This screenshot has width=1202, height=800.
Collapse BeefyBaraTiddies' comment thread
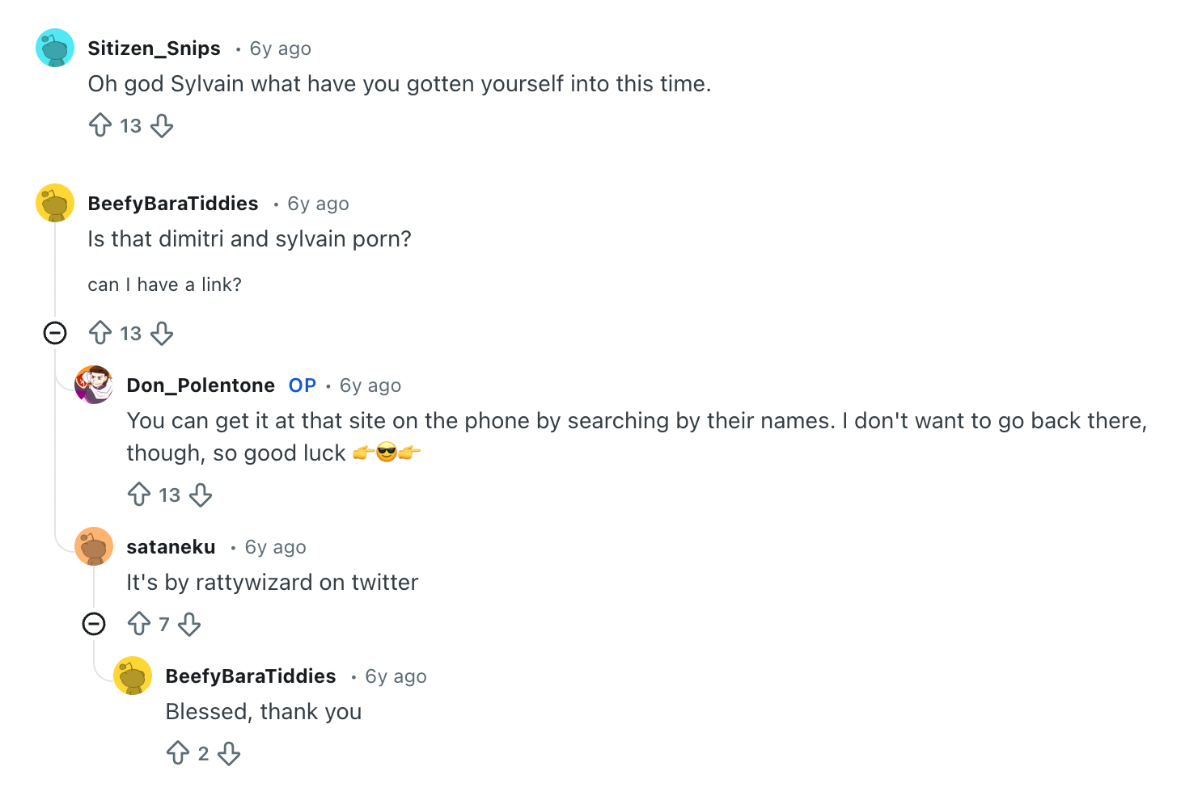pyautogui.click(x=55, y=333)
